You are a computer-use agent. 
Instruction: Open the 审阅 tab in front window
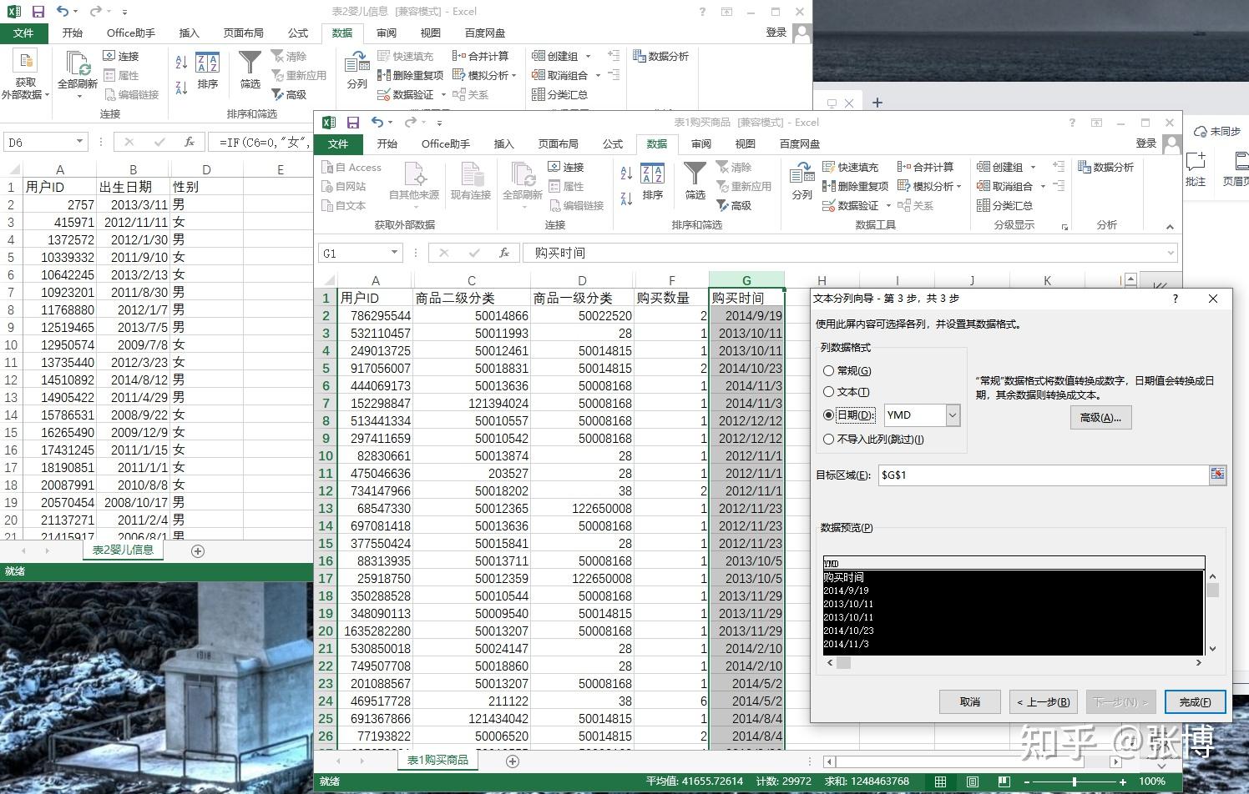[x=701, y=143]
